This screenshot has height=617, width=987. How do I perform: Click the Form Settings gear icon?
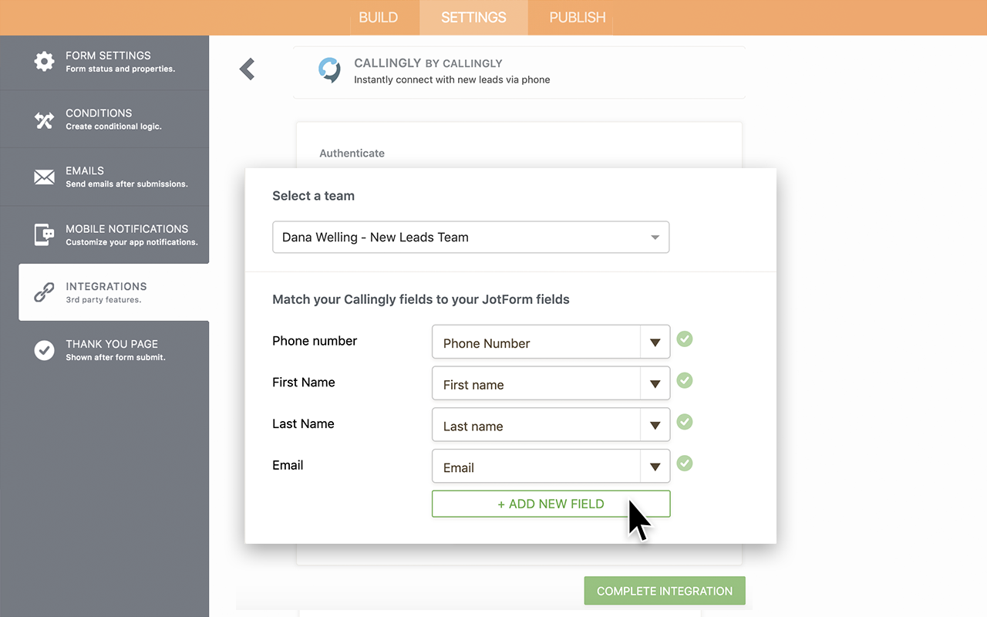click(x=45, y=62)
